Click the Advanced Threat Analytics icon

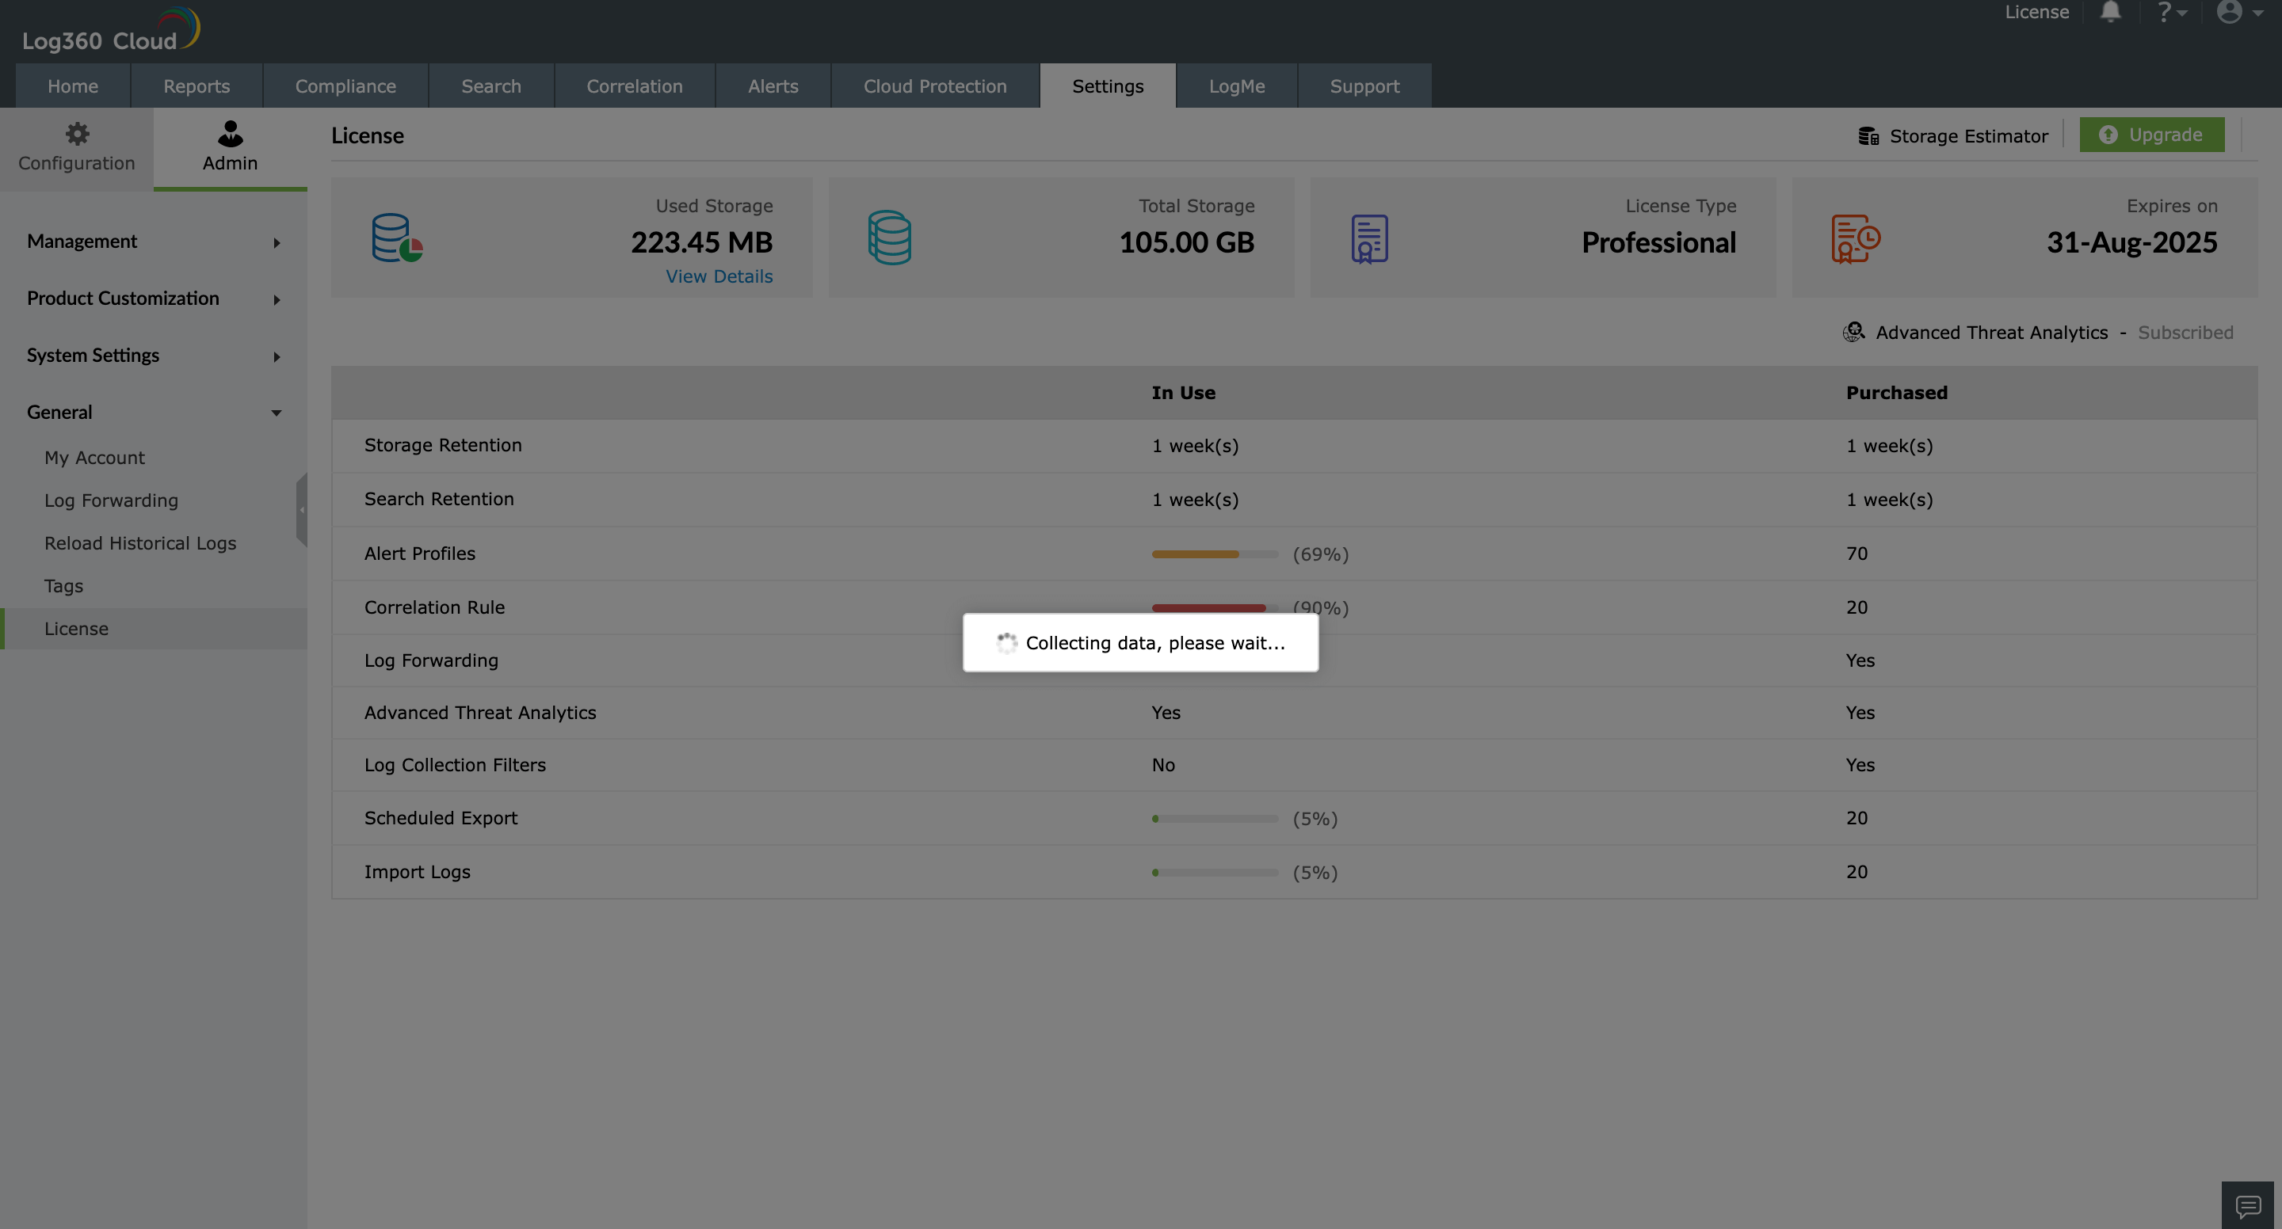click(x=1853, y=331)
